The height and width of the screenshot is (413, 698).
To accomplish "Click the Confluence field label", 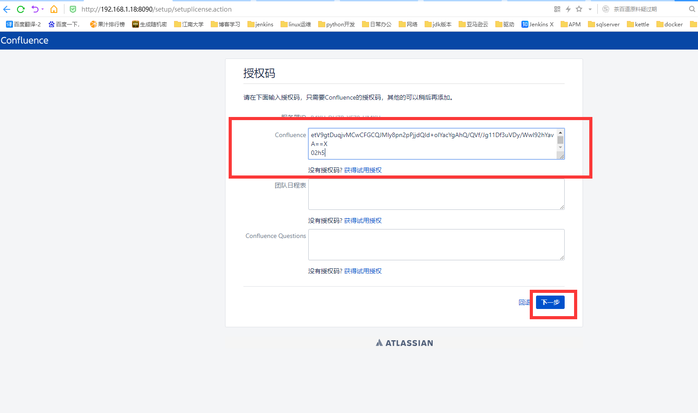I will click(x=290, y=135).
